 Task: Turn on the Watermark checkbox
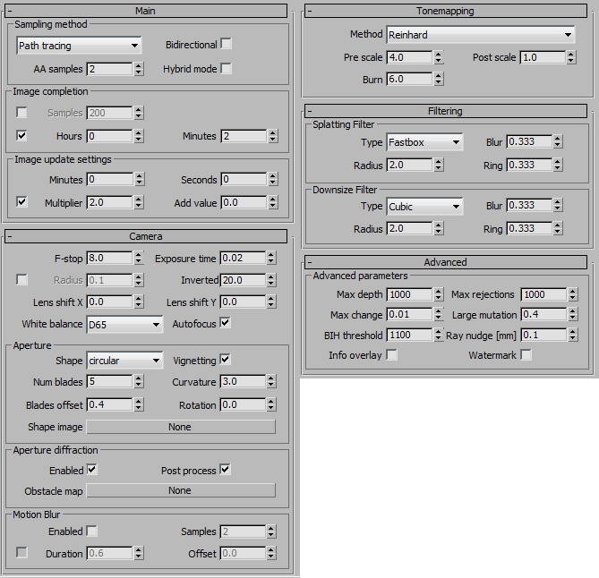point(526,355)
